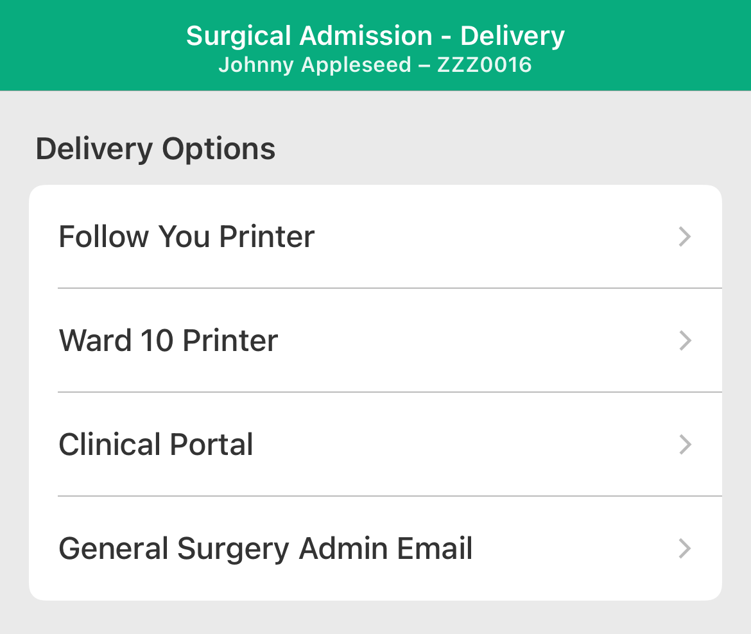The width and height of the screenshot is (751, 634).
Task: Open the Ward 10 Printer chevron arrow
Action: (x=685, y=341)
